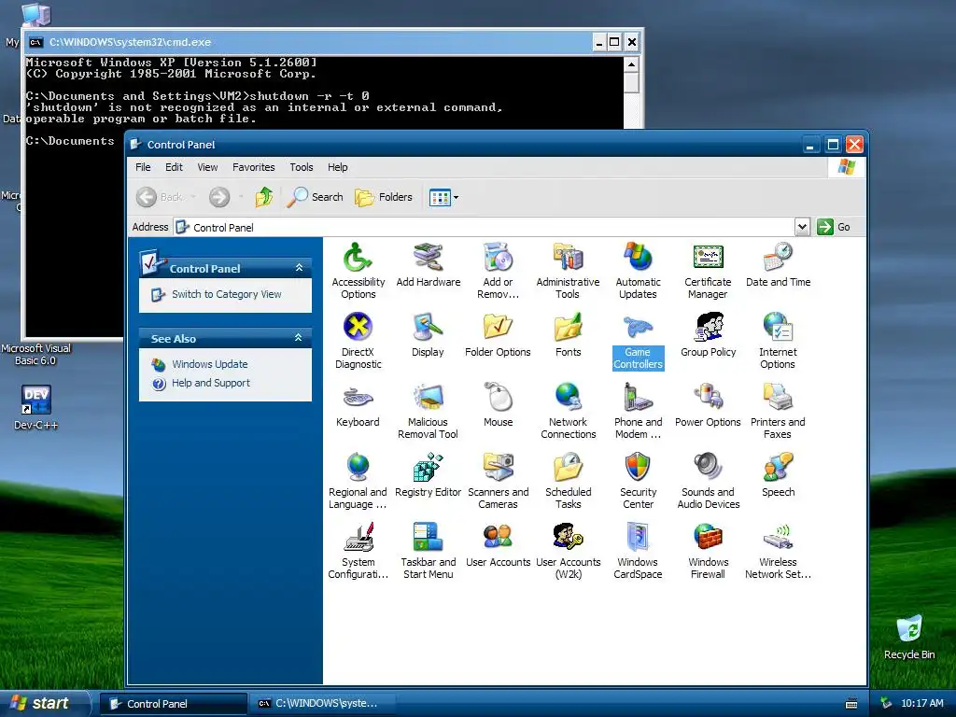The image size is (956, 717).
Task: Switch to cmd.exe taskbar button
Action: [x=321, y=704]
